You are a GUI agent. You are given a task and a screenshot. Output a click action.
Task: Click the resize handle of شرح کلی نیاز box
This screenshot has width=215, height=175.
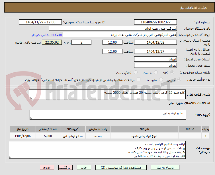click(30, 98)
